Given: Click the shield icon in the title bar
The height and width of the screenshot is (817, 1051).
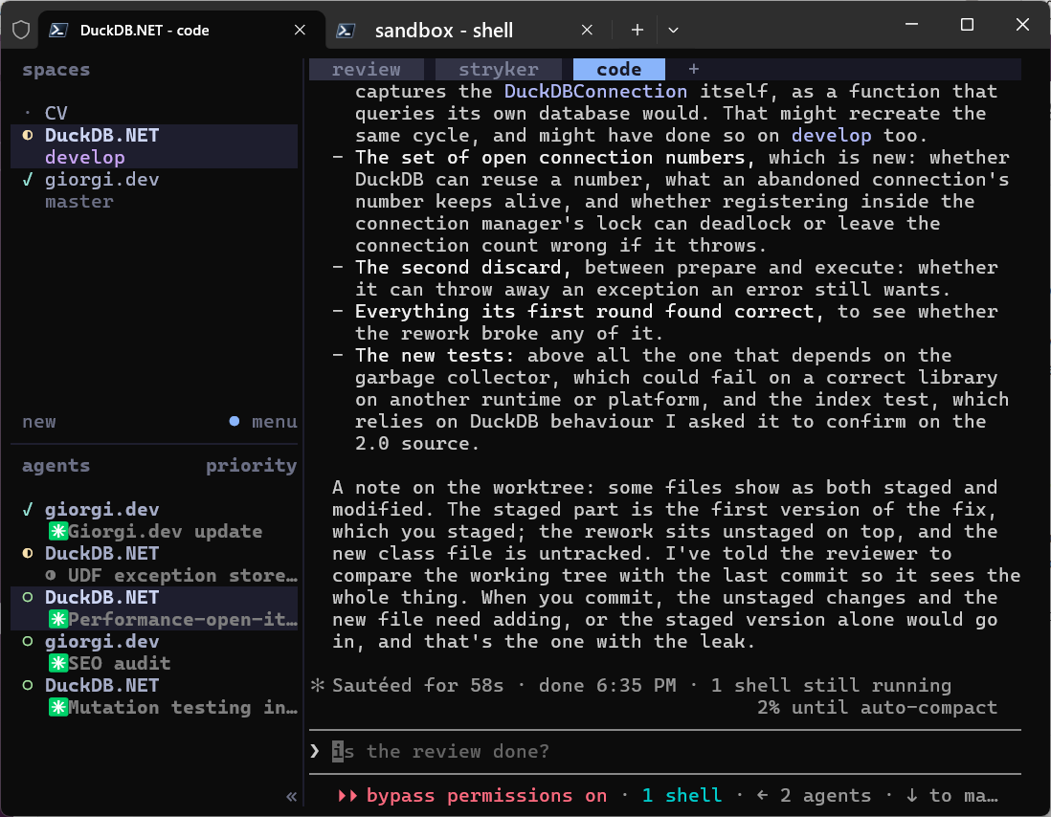Looking at the screenshot, I should coord(21,31).
